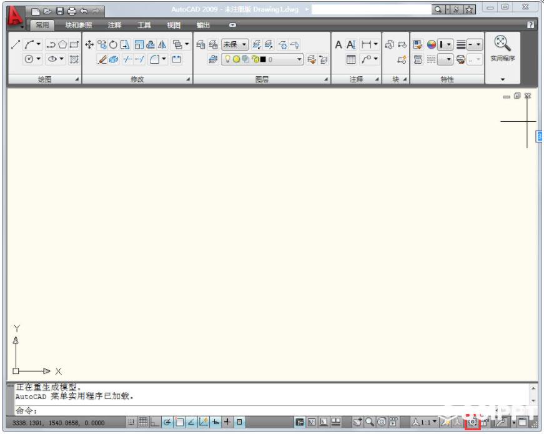Select the Scale tool
544x434 pixels.
pos(139,44)
